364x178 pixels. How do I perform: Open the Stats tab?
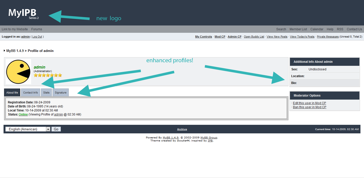tap(46, 93)
